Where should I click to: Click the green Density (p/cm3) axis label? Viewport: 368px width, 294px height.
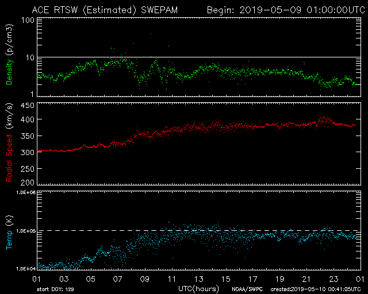pyautogui.click(x=9, y=56)
